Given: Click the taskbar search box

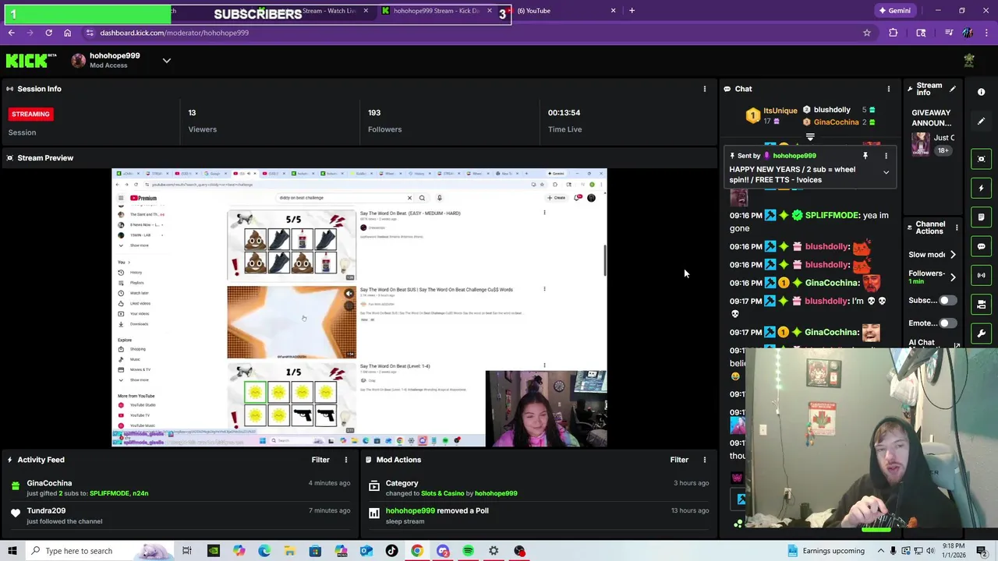Looking at the screenshot, I should tap(99, 551).
